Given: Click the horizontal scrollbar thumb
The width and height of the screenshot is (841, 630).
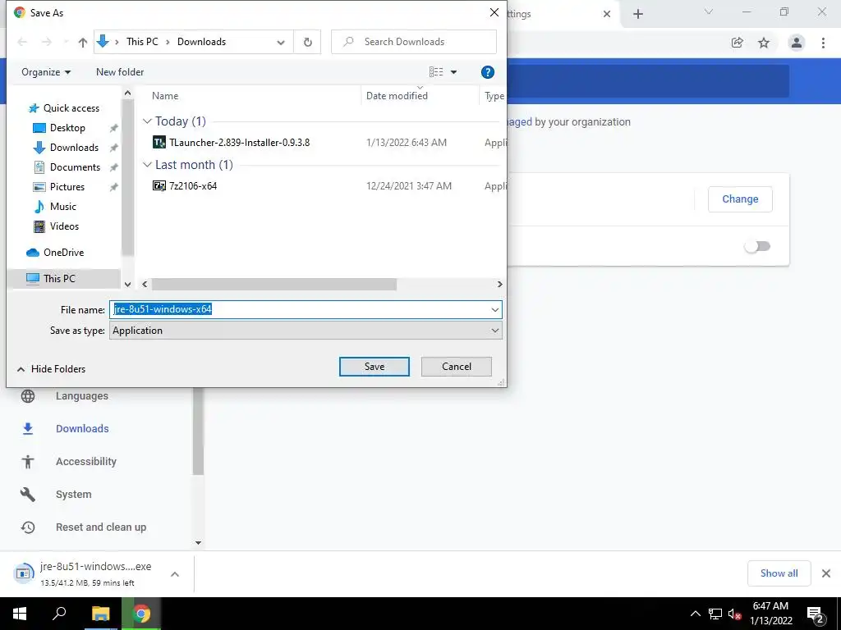Looking at the screenshot, I should coord(274,285).
